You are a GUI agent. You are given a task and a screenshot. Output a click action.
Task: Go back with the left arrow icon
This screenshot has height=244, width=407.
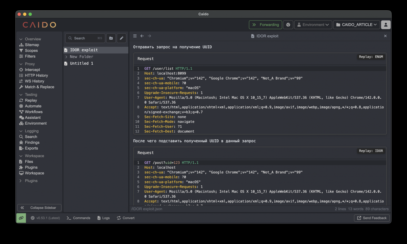142,36
